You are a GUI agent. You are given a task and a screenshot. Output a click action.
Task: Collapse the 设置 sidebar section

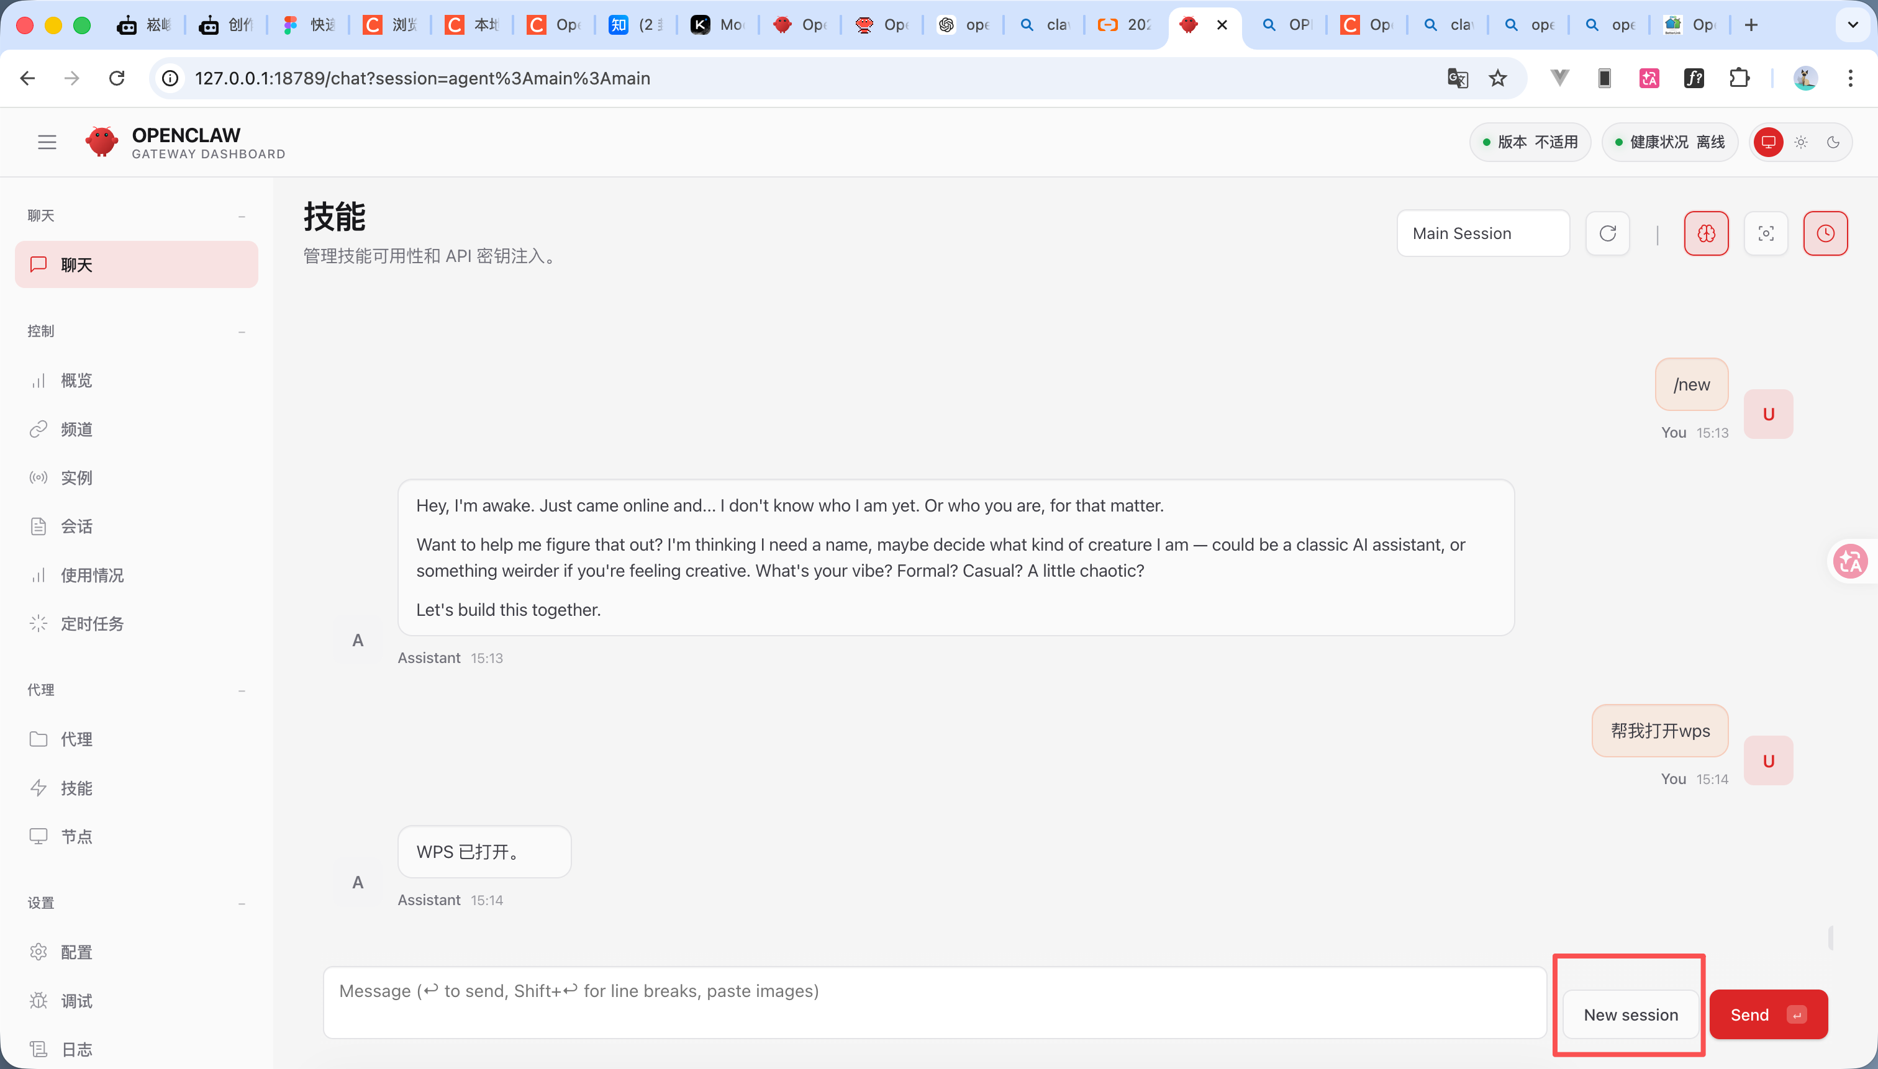242,904
